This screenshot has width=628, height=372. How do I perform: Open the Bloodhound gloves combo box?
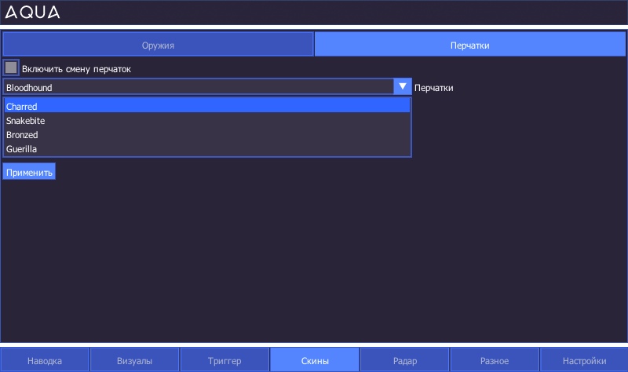(x=207, y=87)
